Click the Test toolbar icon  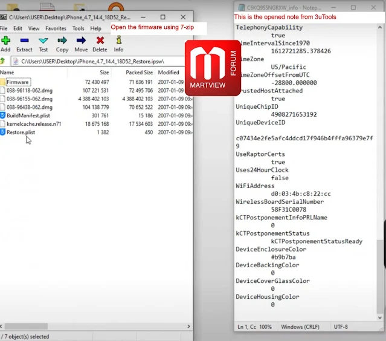click(x=43, y=44)
